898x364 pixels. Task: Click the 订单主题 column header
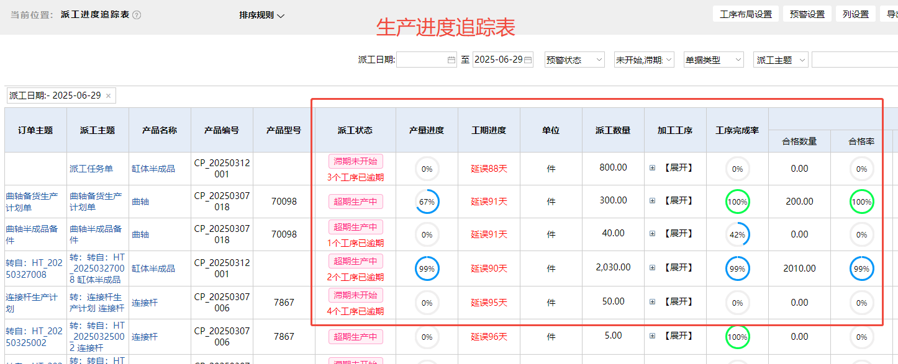pyautogui.click(x=35, y=130)
